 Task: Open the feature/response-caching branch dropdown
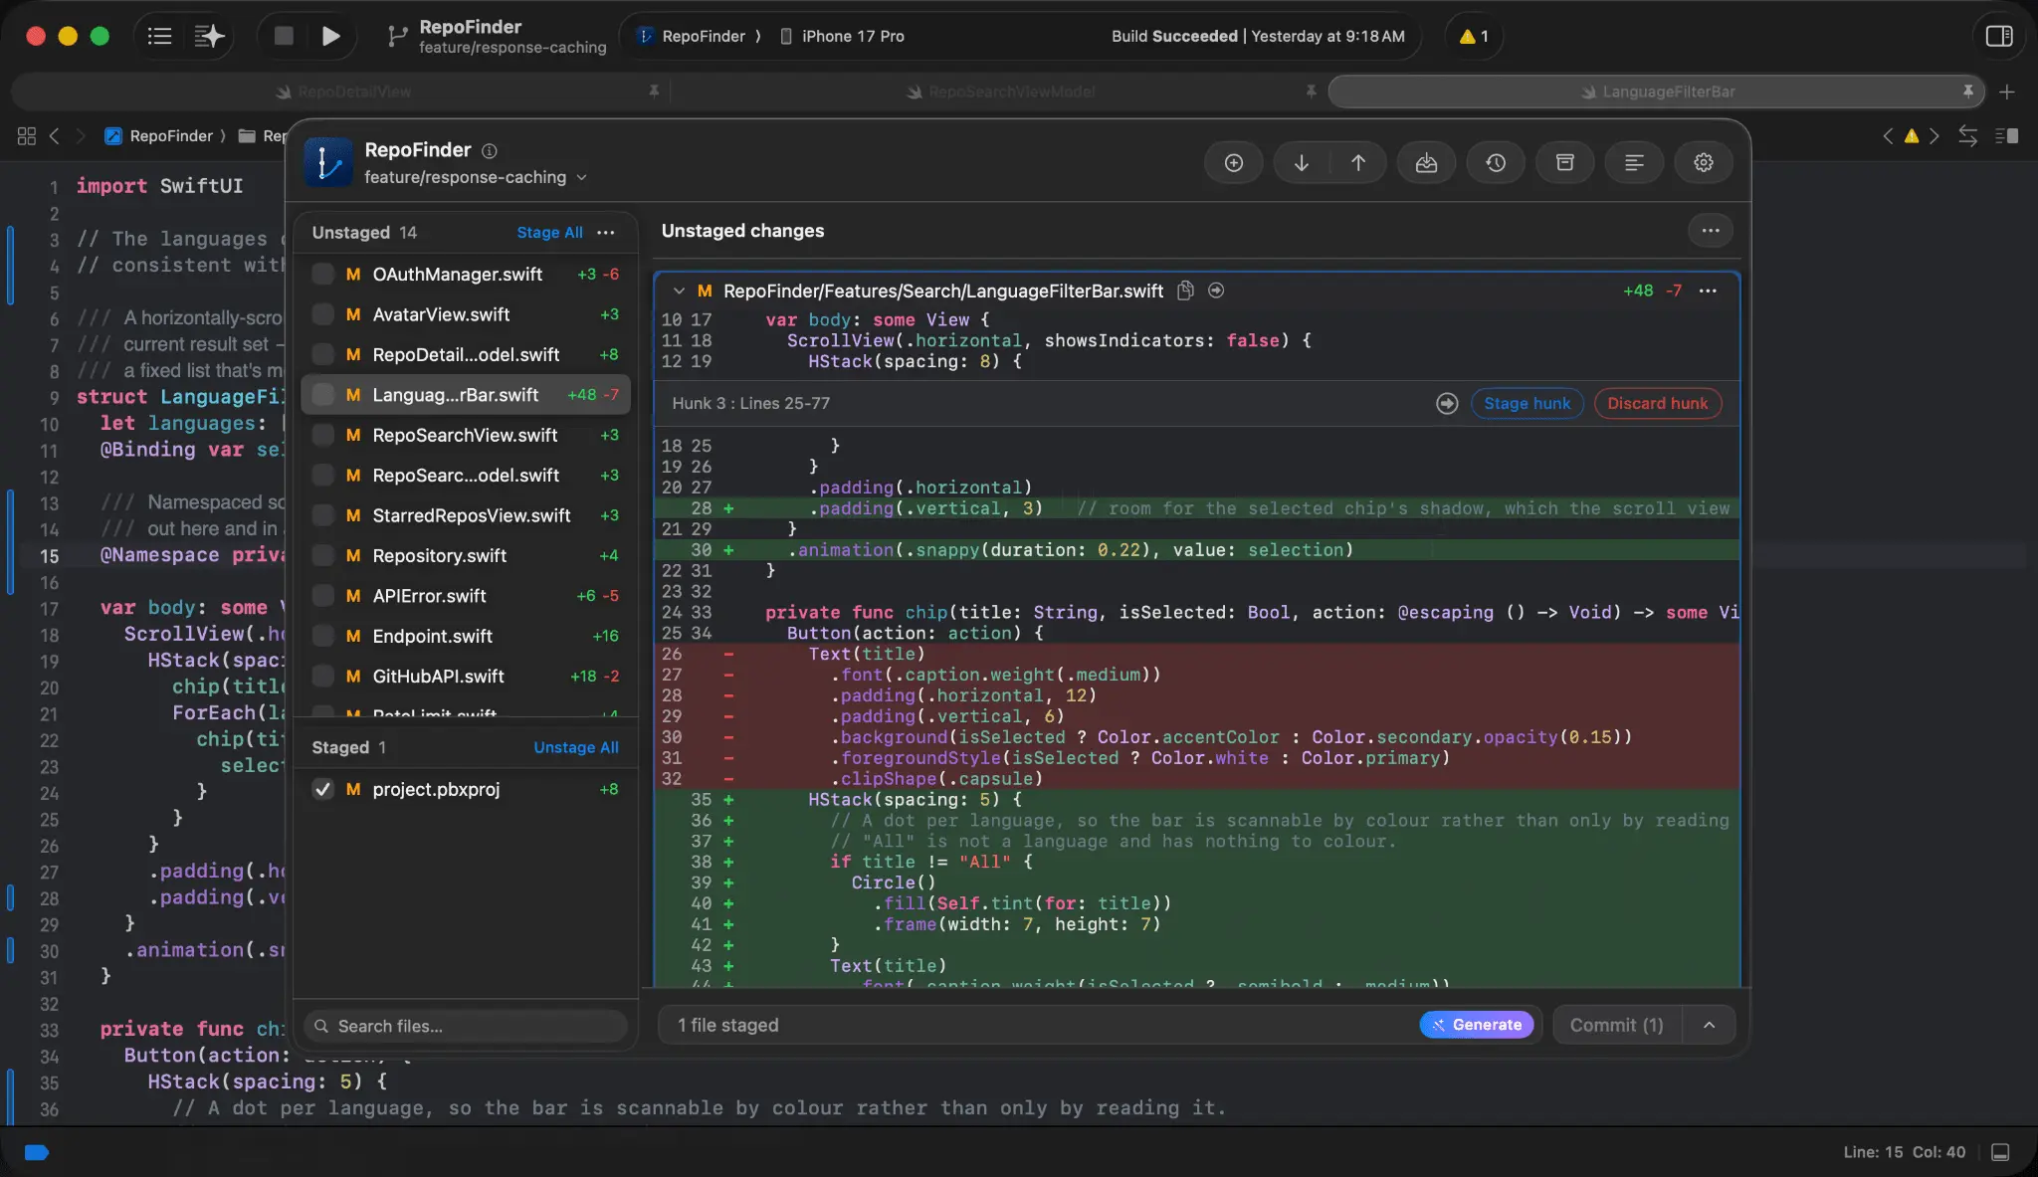pos(476,178)
